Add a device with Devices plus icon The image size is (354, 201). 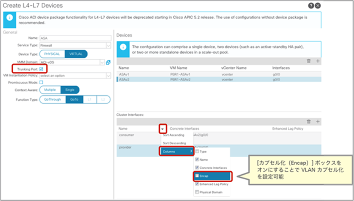[x=318, y=61]
